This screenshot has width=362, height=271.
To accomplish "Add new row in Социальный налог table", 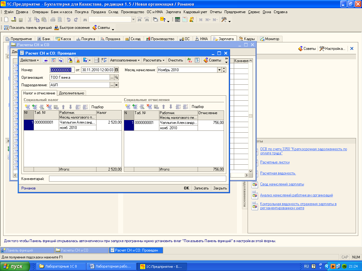I will [x=27, y=107].
